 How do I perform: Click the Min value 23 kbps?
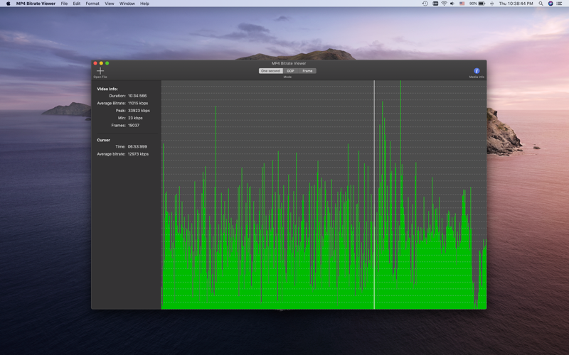pyautogui.click(x=135, y=118)
